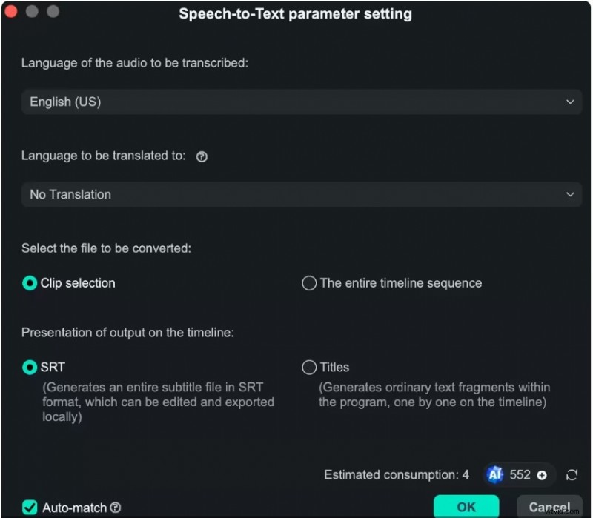593x518 pixels.
Task: Click the help icon beside translation language label
Action: (x=202, y=156)
